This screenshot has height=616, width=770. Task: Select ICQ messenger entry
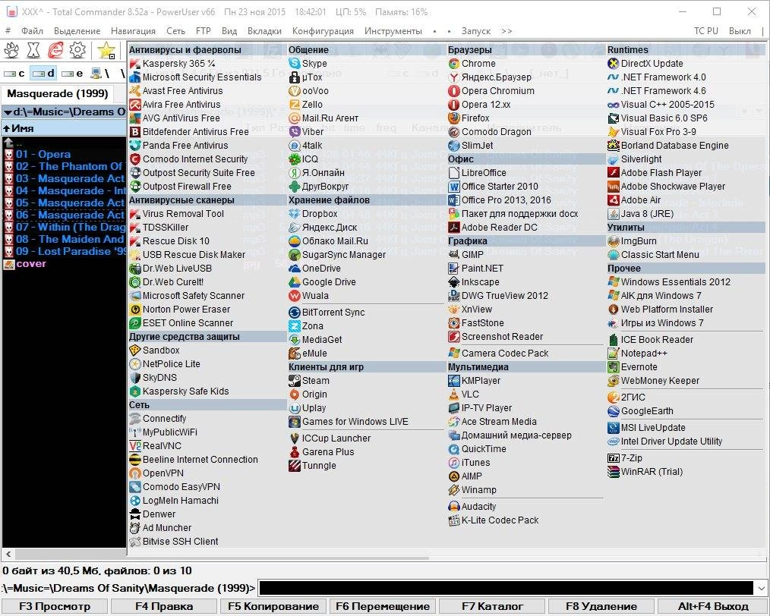coord(304,159)
